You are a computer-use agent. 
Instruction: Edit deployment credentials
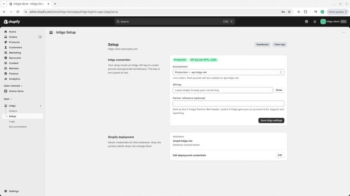tap(280, 155)
